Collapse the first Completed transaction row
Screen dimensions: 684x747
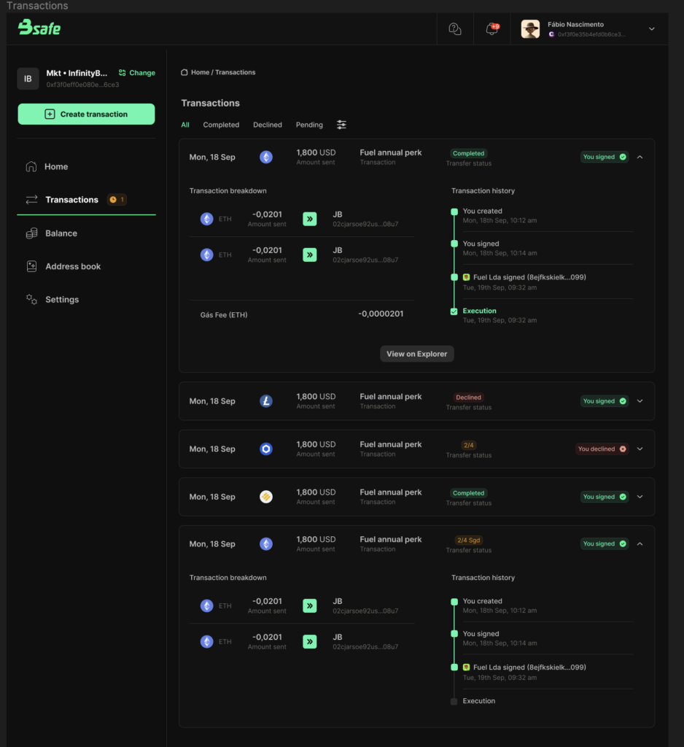(x=640, y=157)
